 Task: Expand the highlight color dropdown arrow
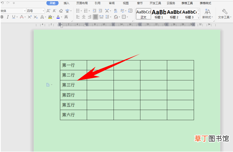pyautogui.click(x=54, y=17)
